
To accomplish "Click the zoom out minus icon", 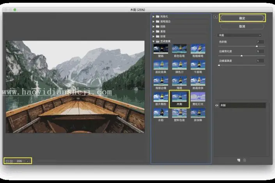I will point(7,161).
